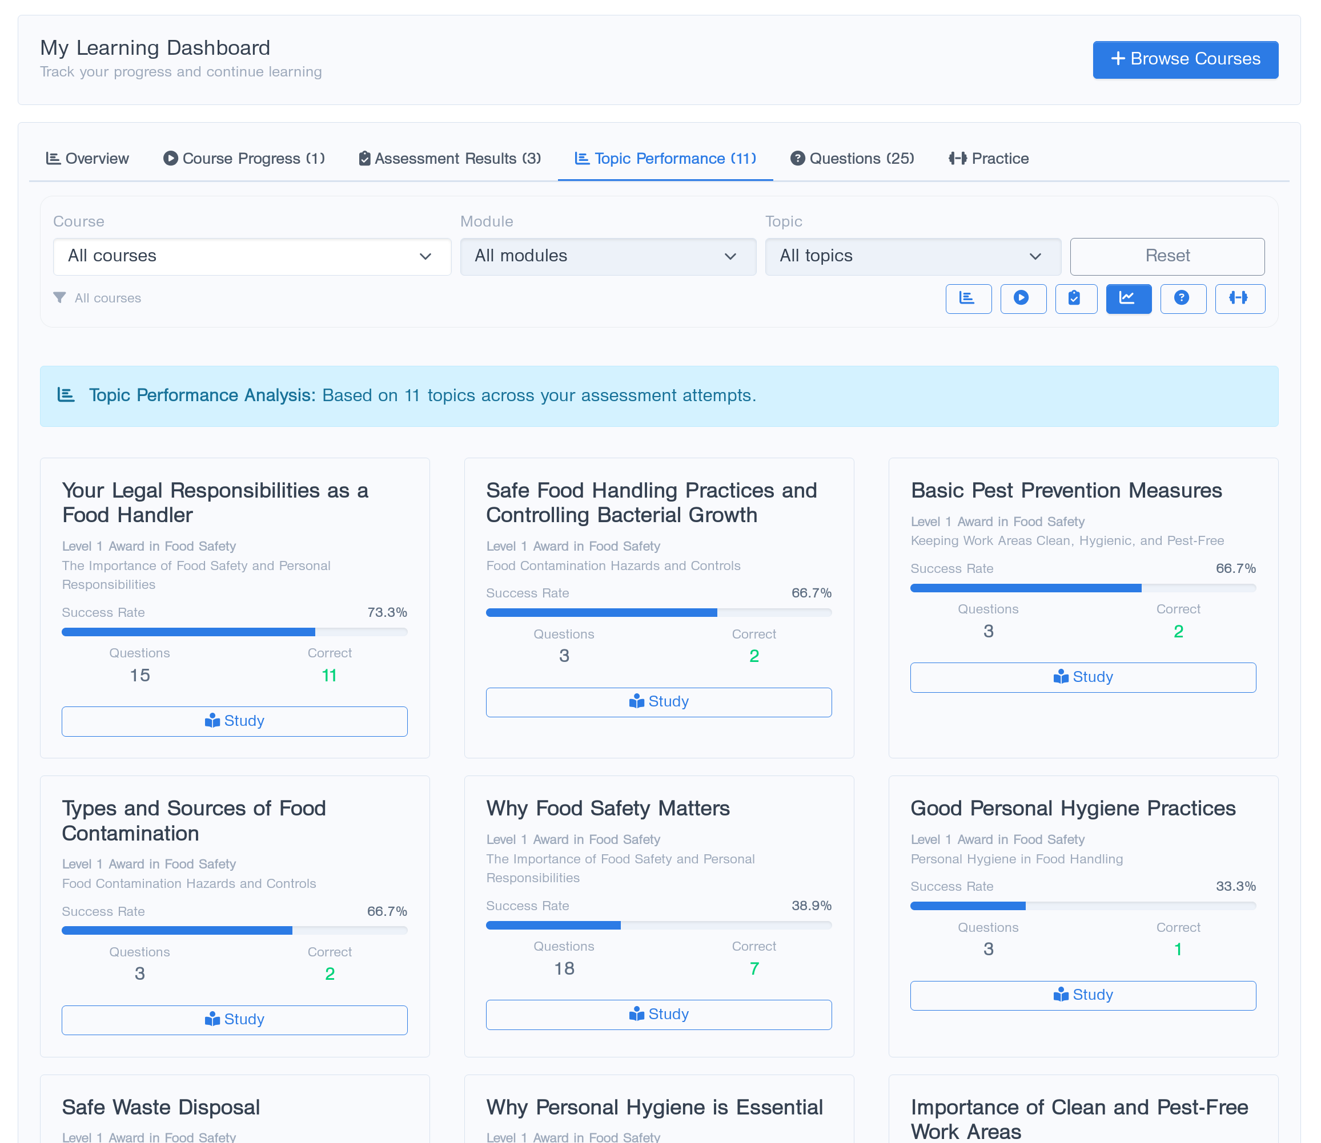Click the line-chart topic performance icon button
1321x1143 pixels.
(x=1128, y=298)
